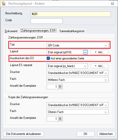The image size is (118, 140).
Task: Uncheck 'Auf einer gesonderten Seite' checkbox
Action: pyautogui.click(x=48, y=58)
